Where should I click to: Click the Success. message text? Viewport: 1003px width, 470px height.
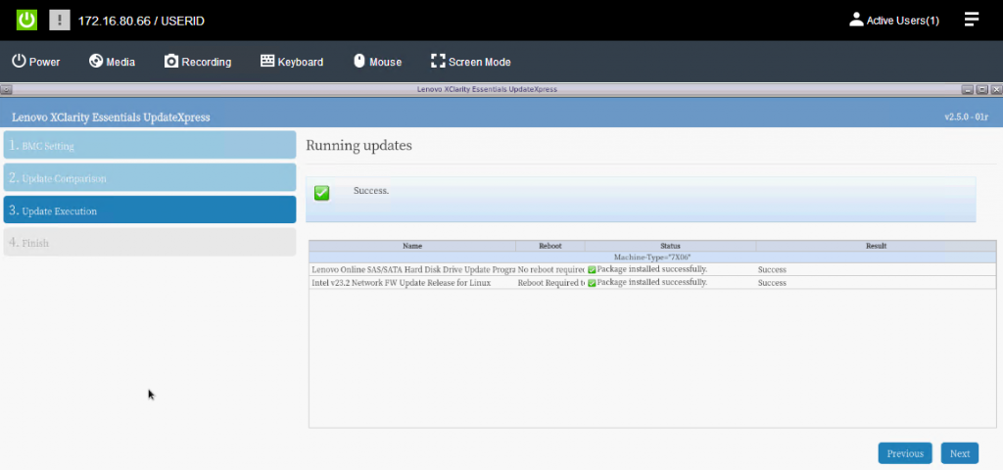pyautogui.click(x=371, y=191)
